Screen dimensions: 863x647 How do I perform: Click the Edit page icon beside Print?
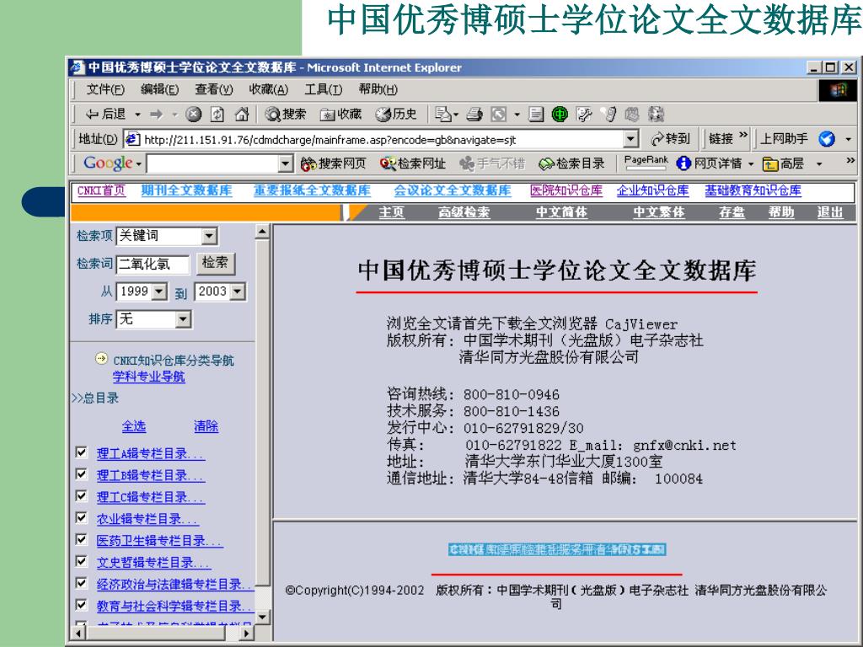tap(499, 115)
